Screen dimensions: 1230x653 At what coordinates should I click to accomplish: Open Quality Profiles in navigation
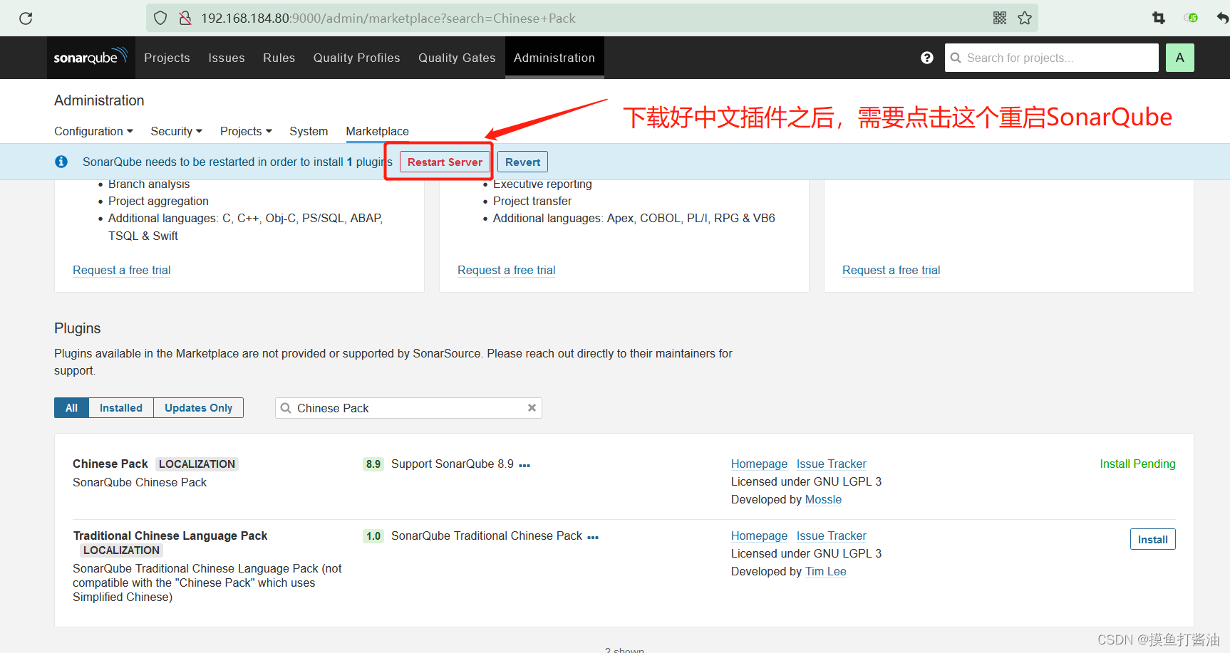point(356,58)
